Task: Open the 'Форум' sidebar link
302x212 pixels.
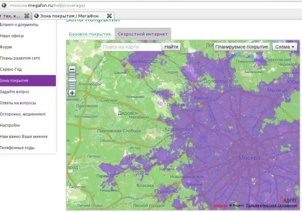Action: tap(6, 47)
